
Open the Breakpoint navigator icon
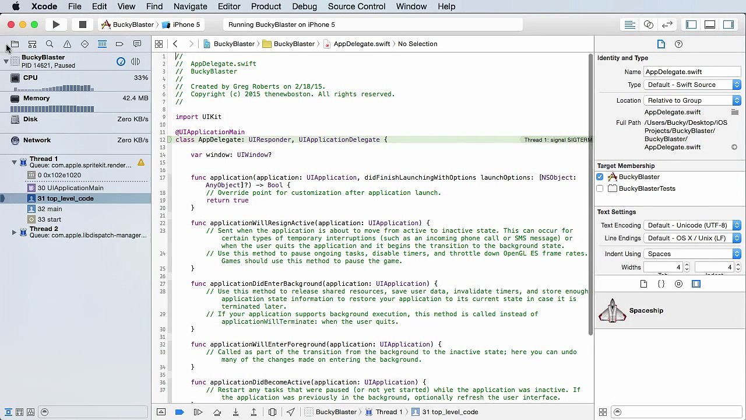coord(119,44)
